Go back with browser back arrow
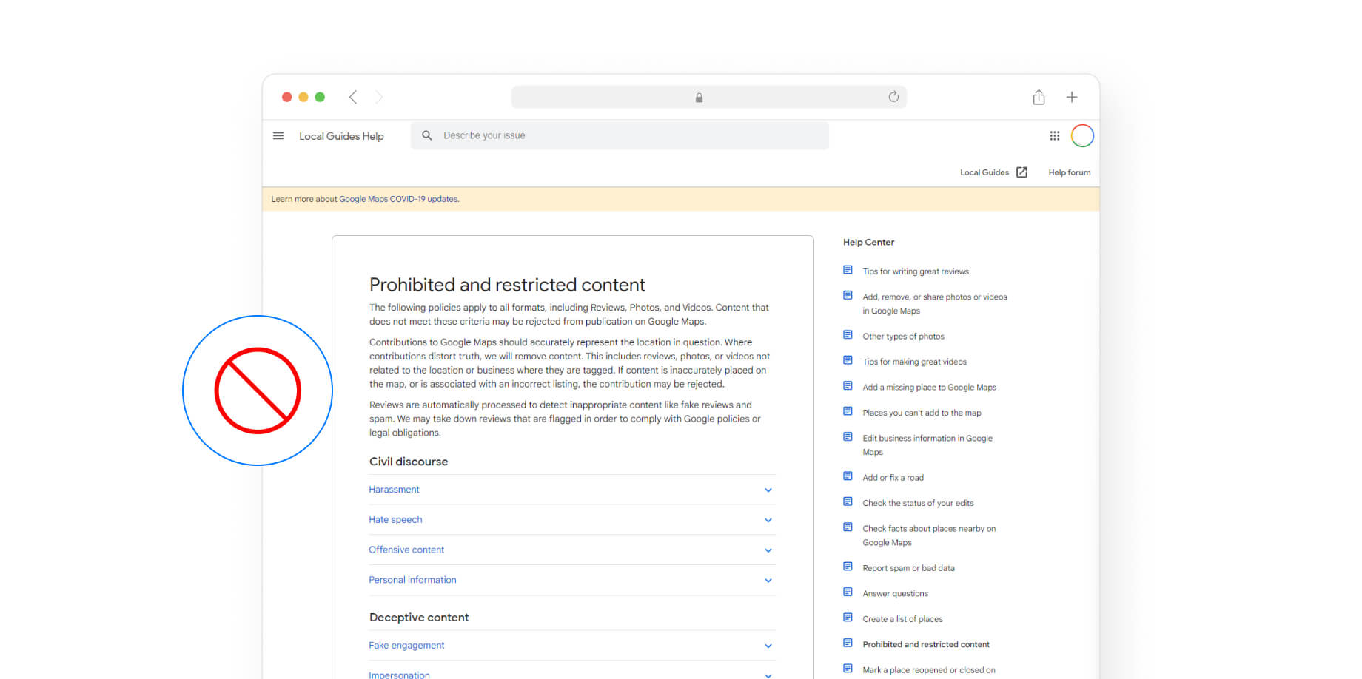1362x679 pixels. pyautogui.click(x=353, y=97)
